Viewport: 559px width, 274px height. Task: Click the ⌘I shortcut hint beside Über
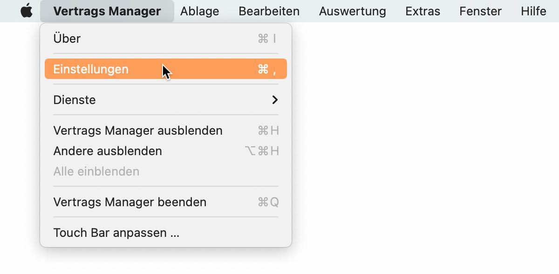point(267,39)
